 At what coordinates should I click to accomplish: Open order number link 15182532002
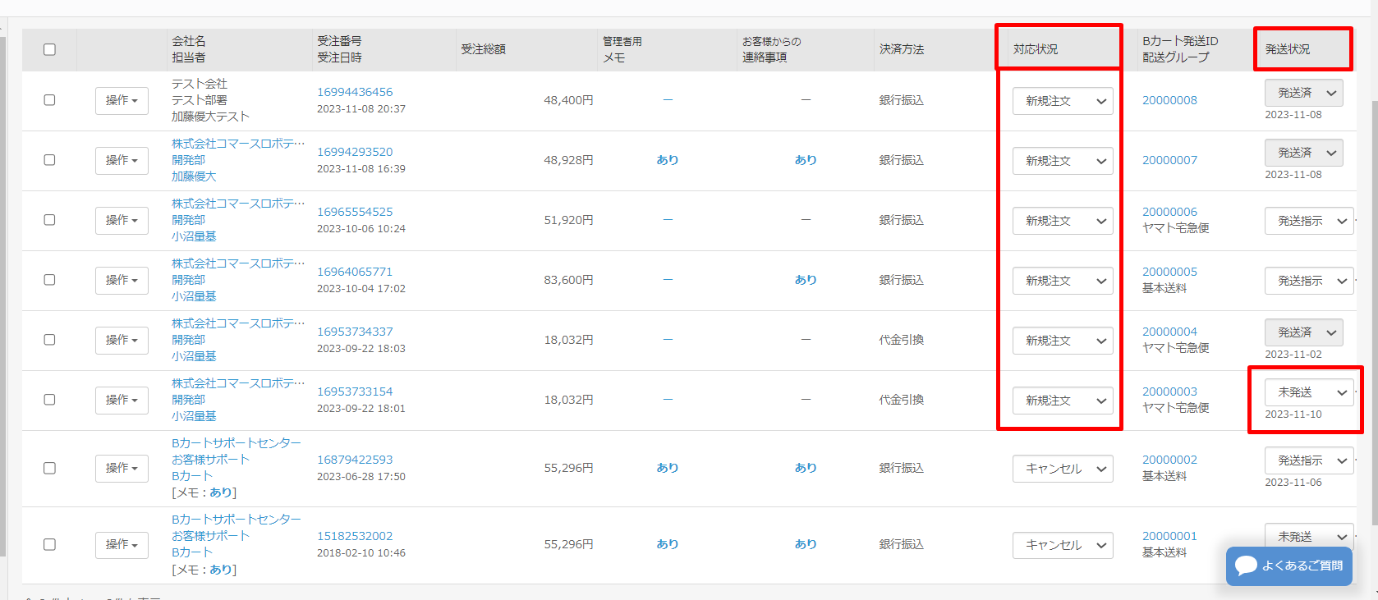pos(355,536)
